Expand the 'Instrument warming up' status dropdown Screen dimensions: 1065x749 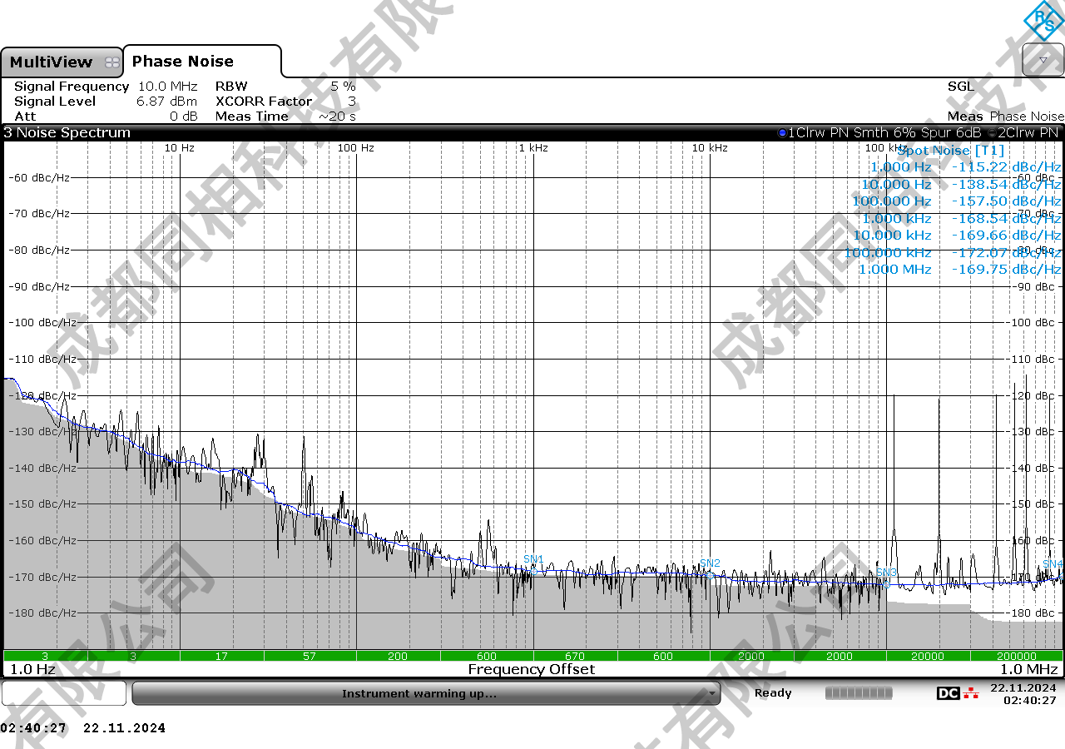point(712,693)
